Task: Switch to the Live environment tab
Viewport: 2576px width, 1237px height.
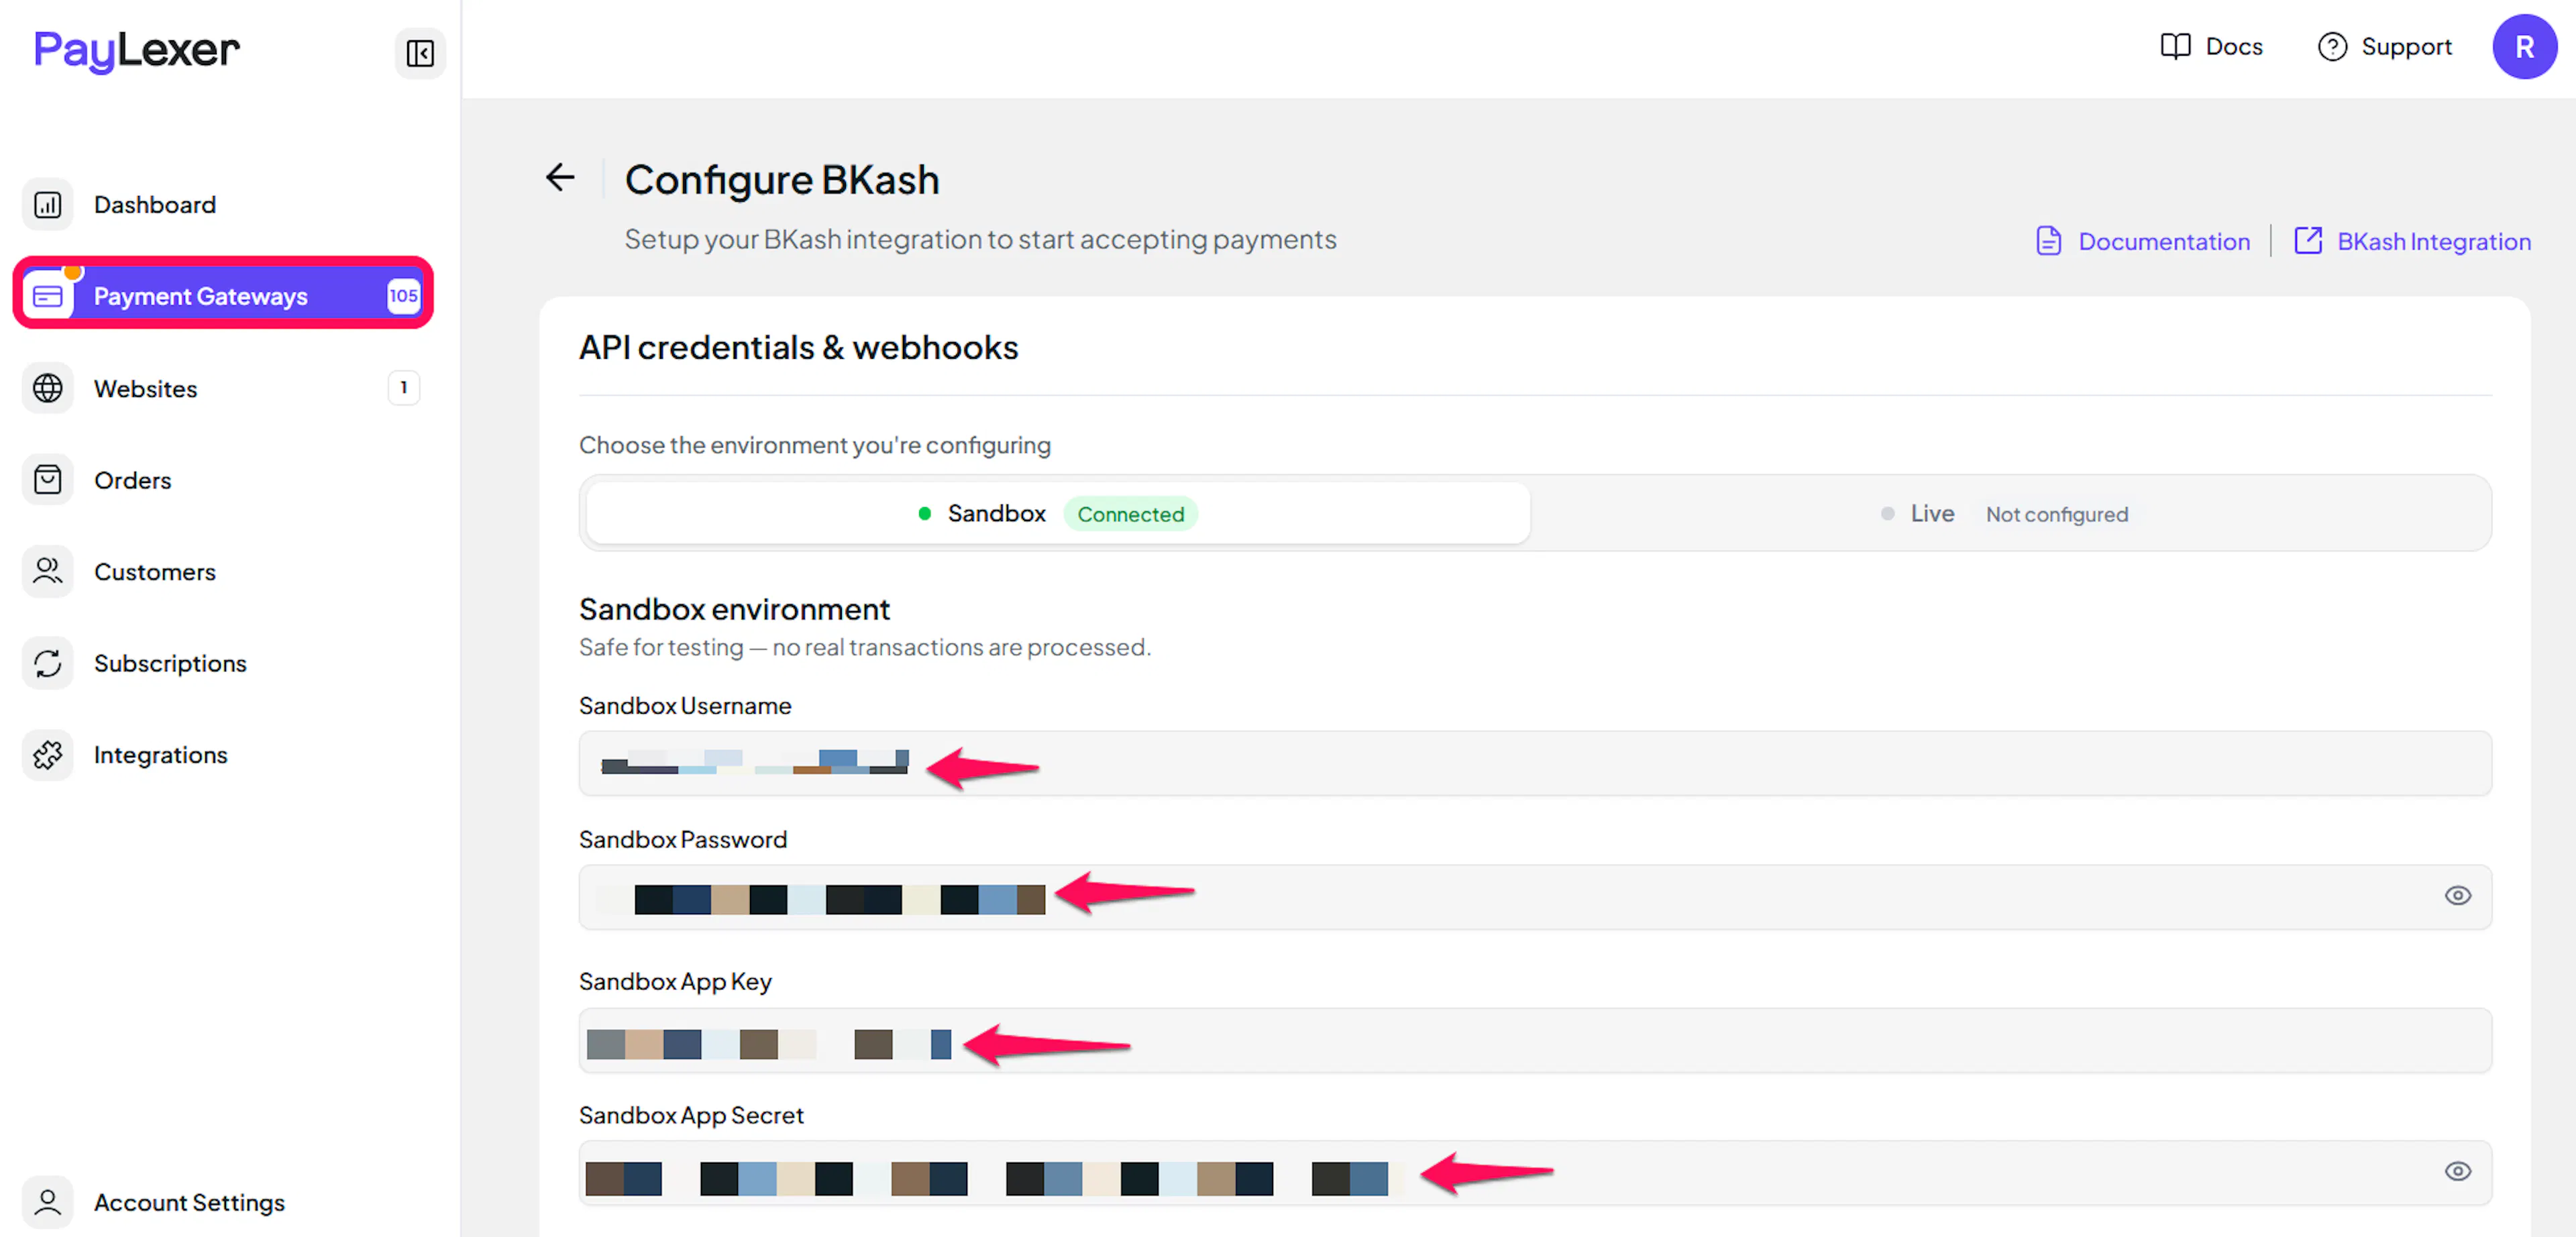Action: pos(2008,514)
